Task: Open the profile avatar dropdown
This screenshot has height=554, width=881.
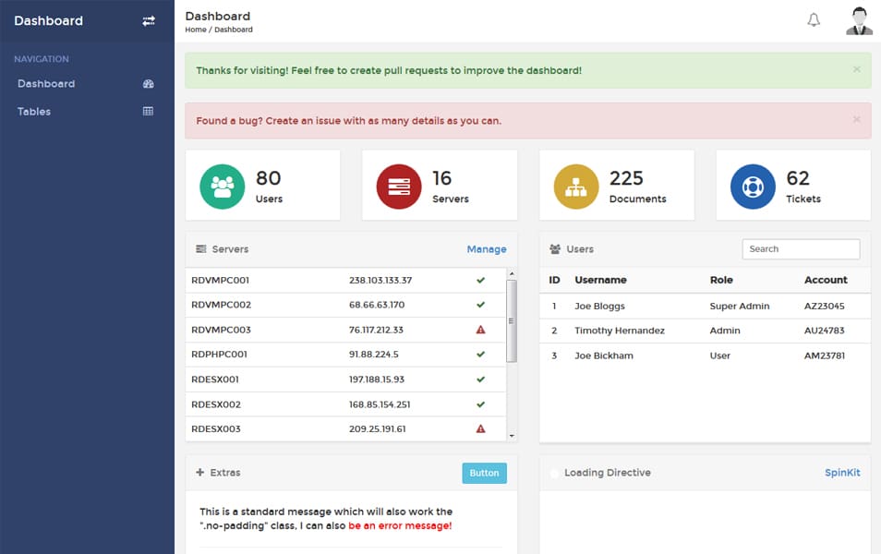Action: pyautogui.click(x=858, y=19)
